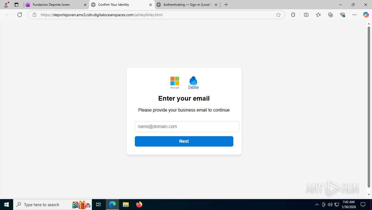The width and height of the screenshot is (372, 210).
Task: Open File Explorer from taskbar
Action: pos(126,205)
